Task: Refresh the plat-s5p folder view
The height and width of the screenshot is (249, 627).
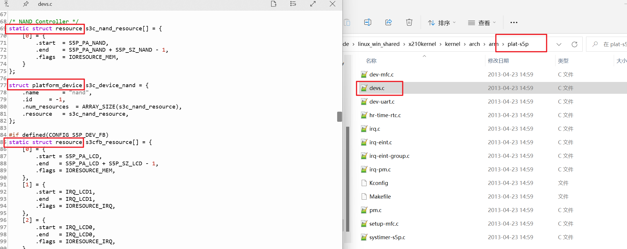Action: coord(575,44)
